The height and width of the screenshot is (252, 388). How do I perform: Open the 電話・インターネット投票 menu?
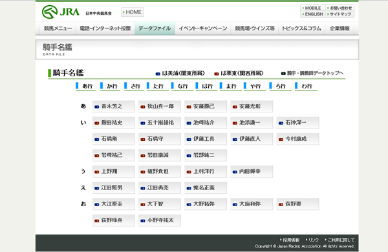(x=105, y=28)
